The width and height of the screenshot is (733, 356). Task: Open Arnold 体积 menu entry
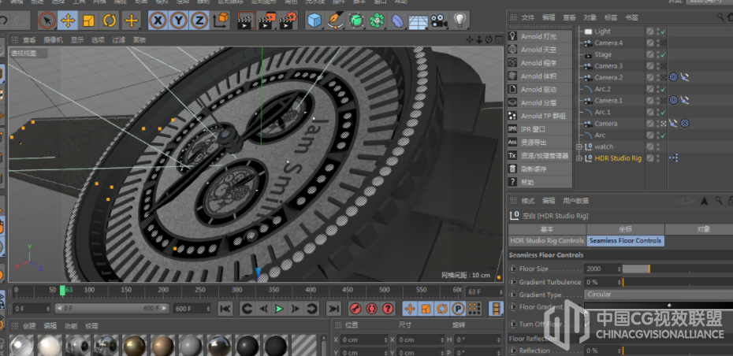point(539,76)
